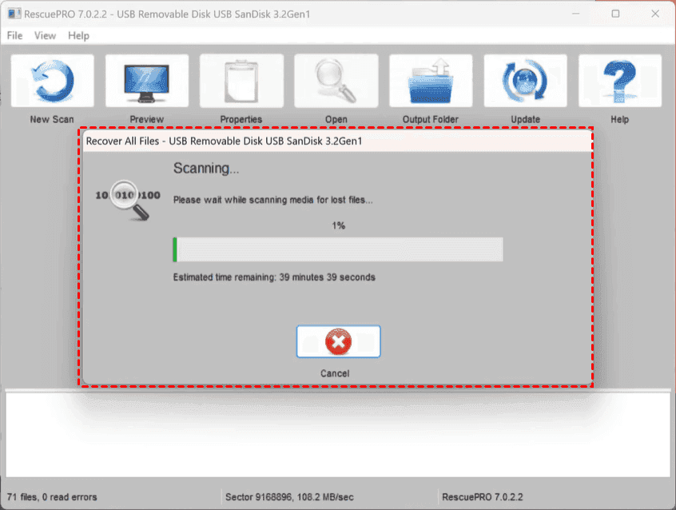Click the Open magnifying glass icon

[x=336, y=82]
